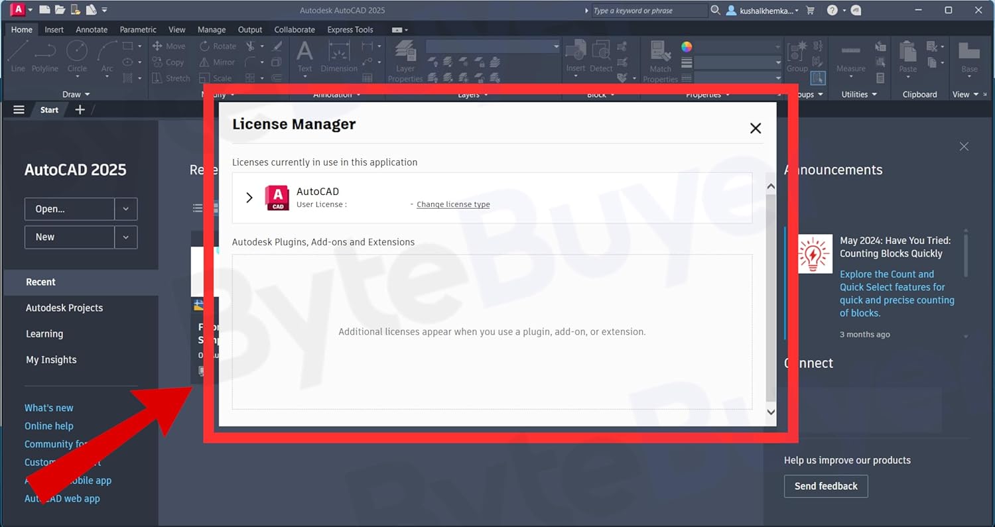Switch to the Insert ribbon tab
Image resolution: width=995 pixels, height=527 pixels.
[x=54, y=29]
